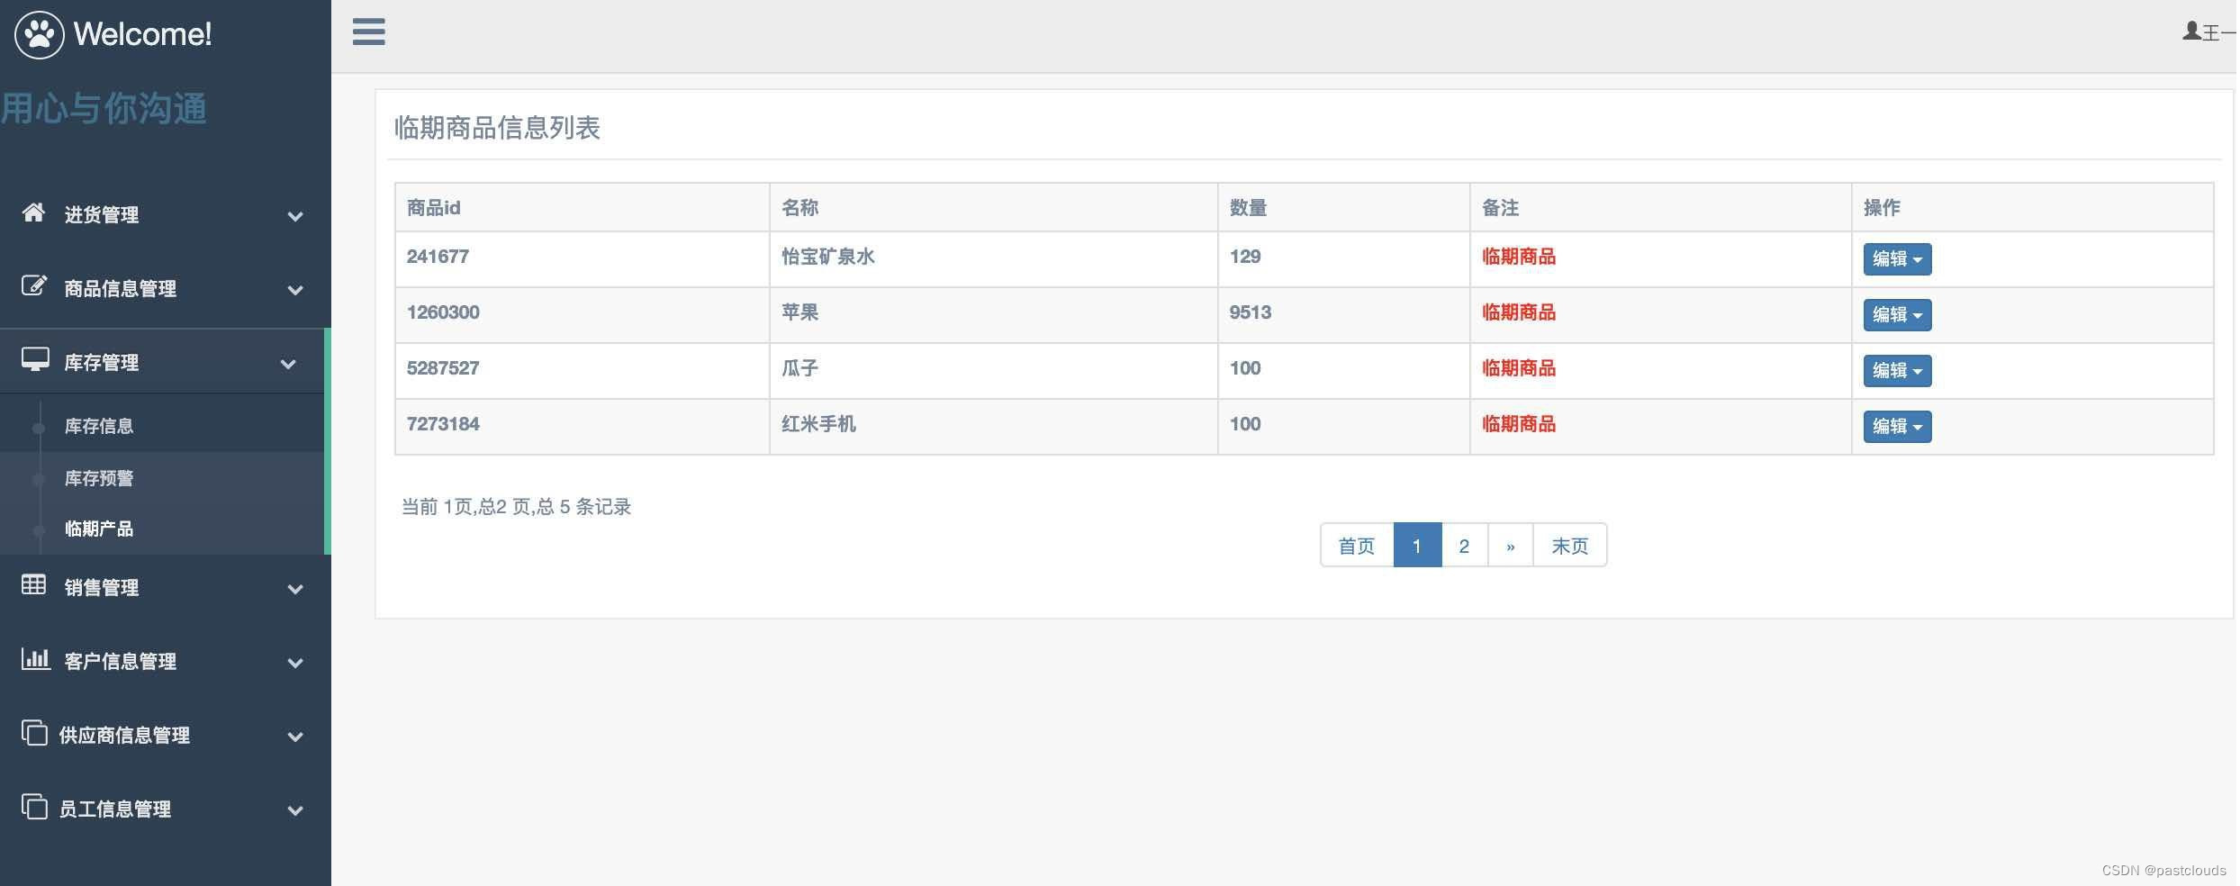Click the 用心与你沟通 slogan text
This screenshot has width=2240, height=886.
(x=104, y=109)
